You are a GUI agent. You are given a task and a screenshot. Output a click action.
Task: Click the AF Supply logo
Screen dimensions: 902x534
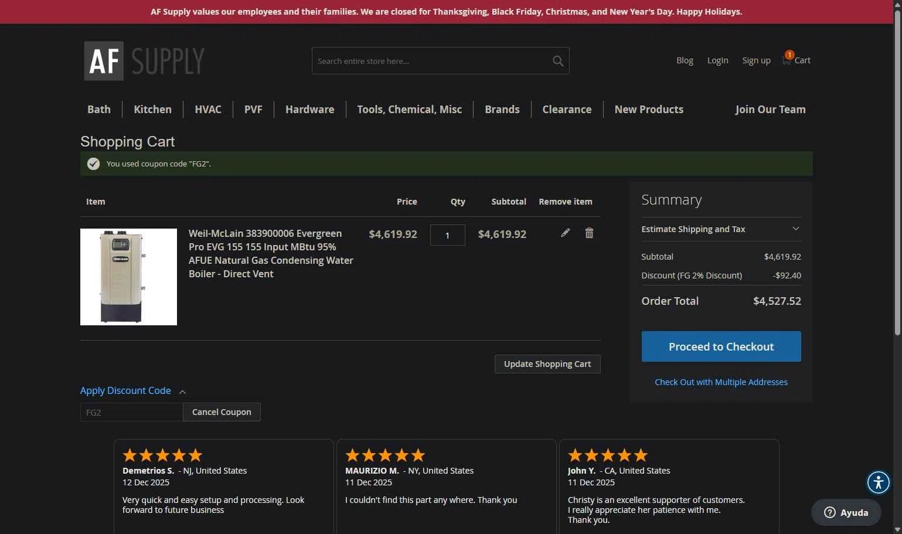point(144,60)
